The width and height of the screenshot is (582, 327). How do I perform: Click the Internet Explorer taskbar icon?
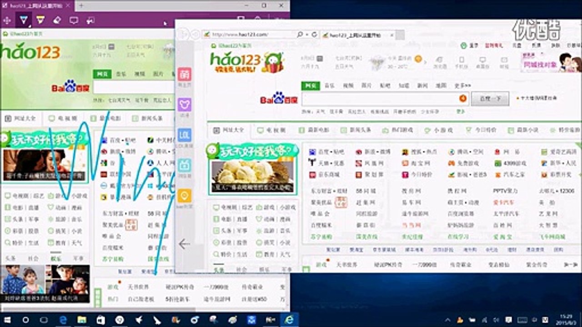288,320
